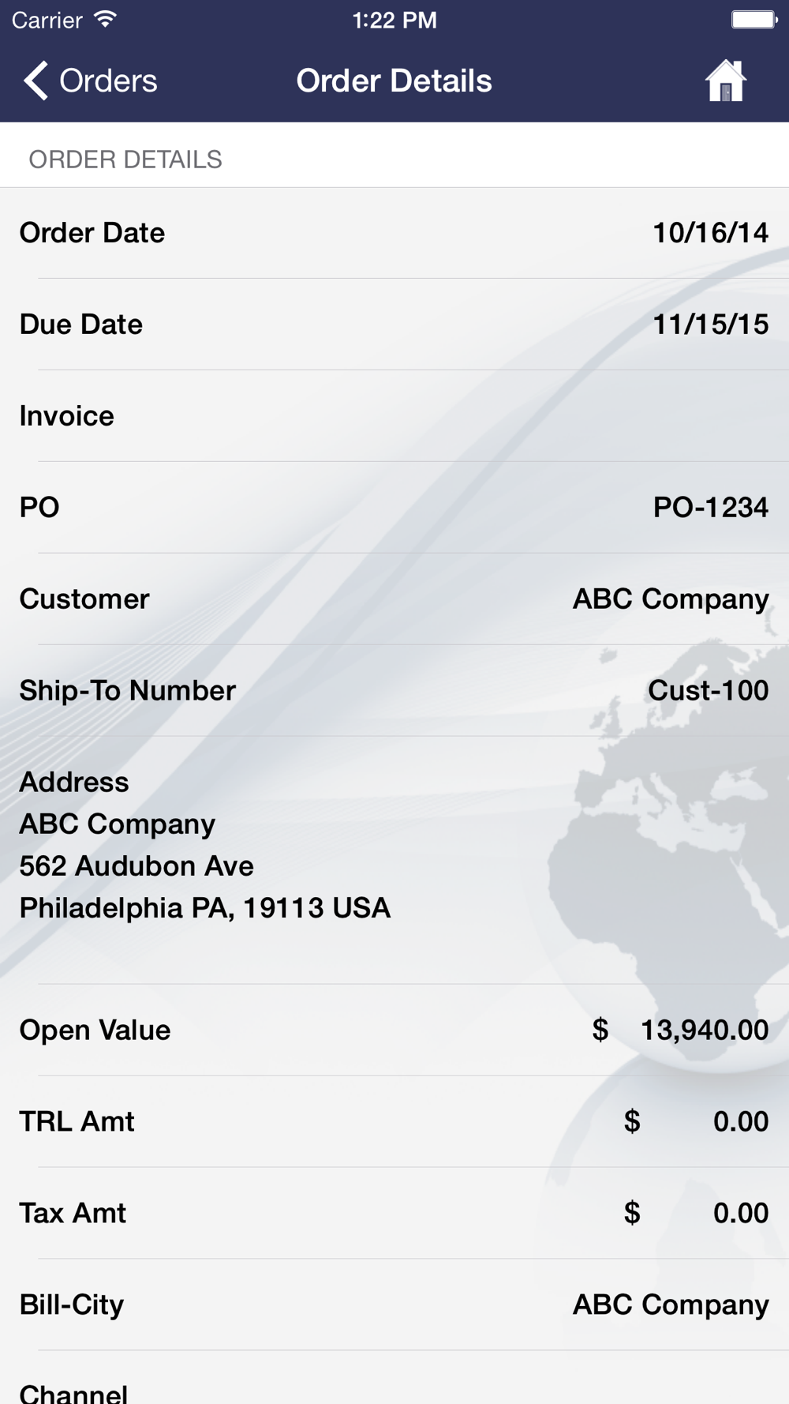Tap the Ship-To Number Cust-100 row
Screen dimensions: 789x1404
[394, 691]
